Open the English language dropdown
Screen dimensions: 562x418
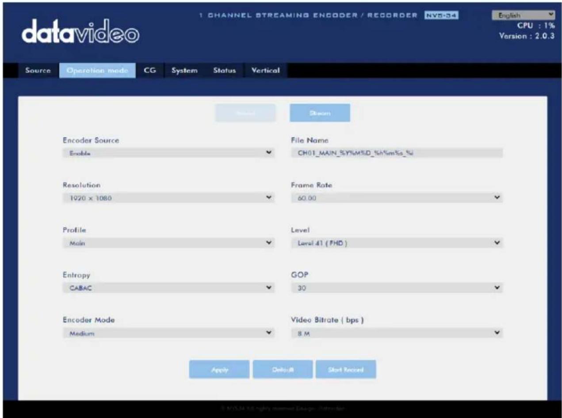523,15
